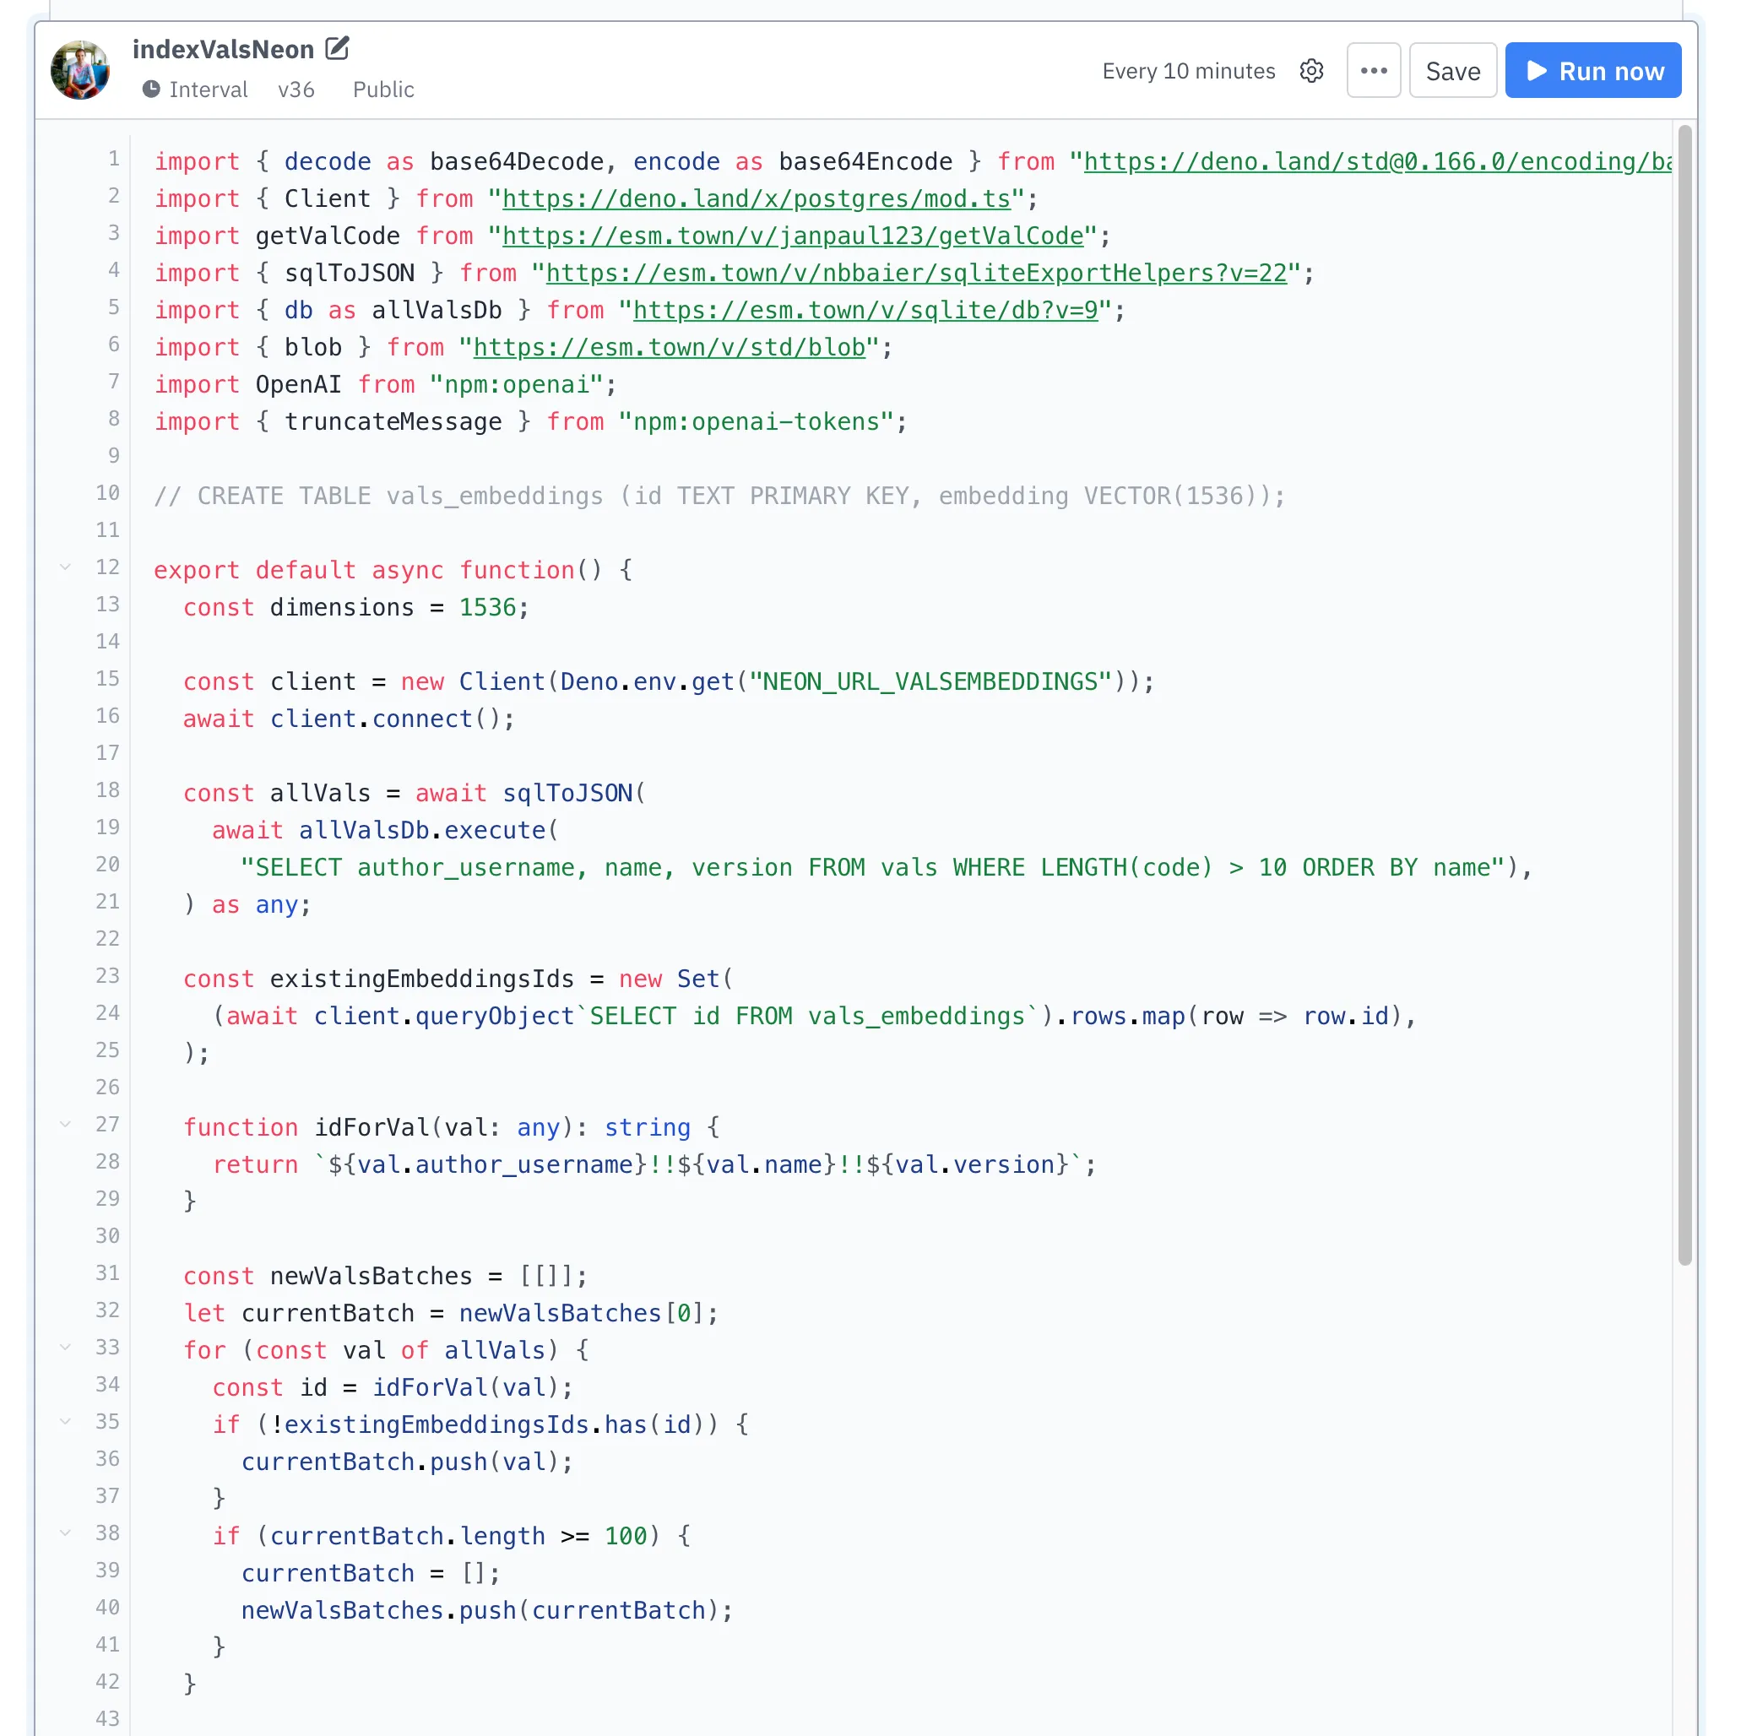Open the v36 version label
The image size is (1741, 1736).
pos(296,90)
